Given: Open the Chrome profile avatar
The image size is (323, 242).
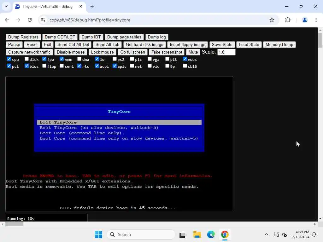Looking at the screenshot, I should point(305,20).
